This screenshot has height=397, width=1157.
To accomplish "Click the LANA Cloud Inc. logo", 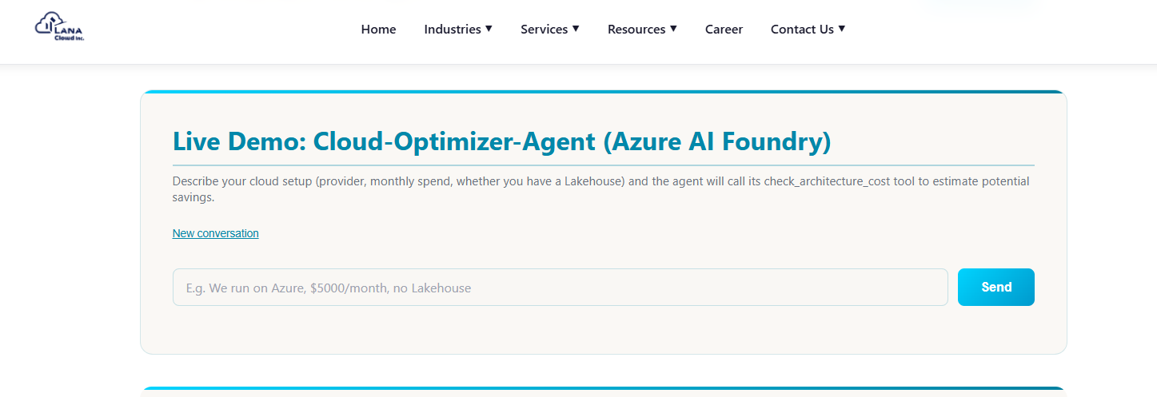I will (60, 27).
